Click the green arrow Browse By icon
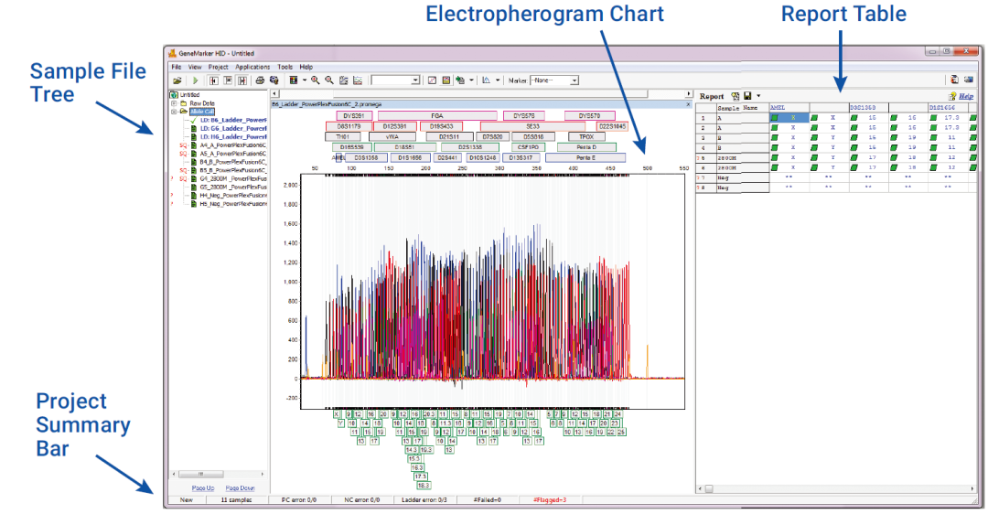The image size is (988, 514). (460, 80)
